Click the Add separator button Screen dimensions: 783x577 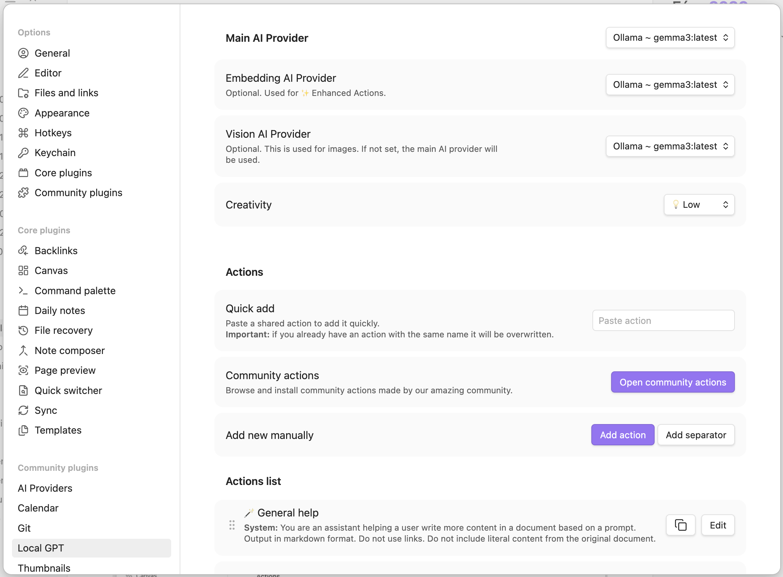(696, 435)
